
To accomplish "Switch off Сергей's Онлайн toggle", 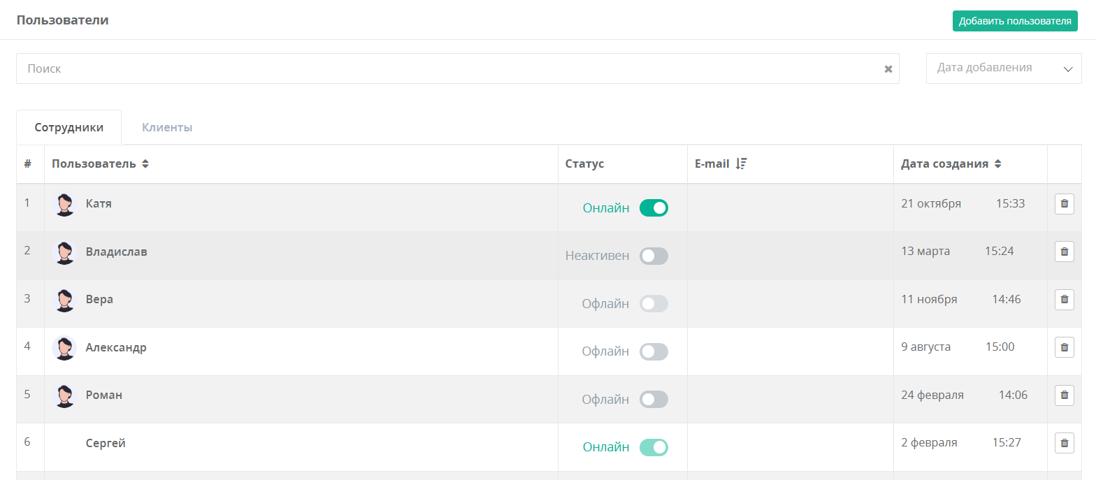I will pos(654,447).
